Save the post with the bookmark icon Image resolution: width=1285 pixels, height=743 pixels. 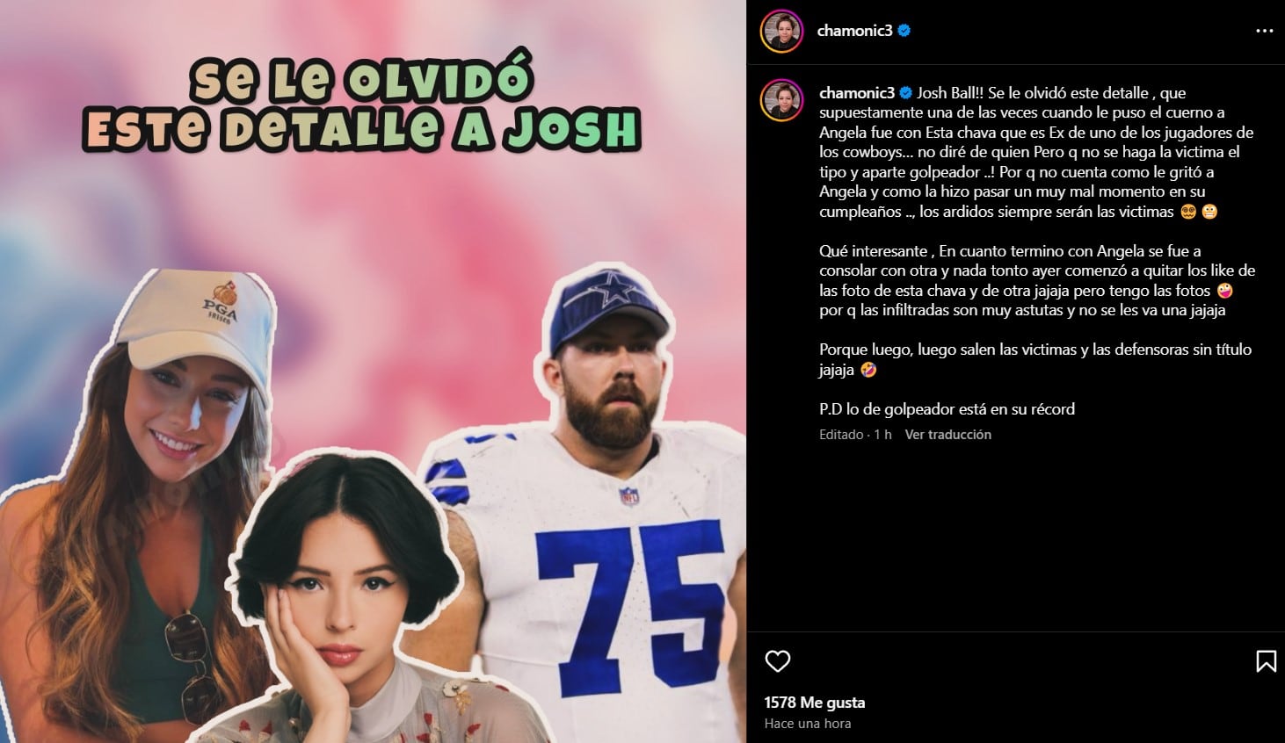coord(1266,660)
